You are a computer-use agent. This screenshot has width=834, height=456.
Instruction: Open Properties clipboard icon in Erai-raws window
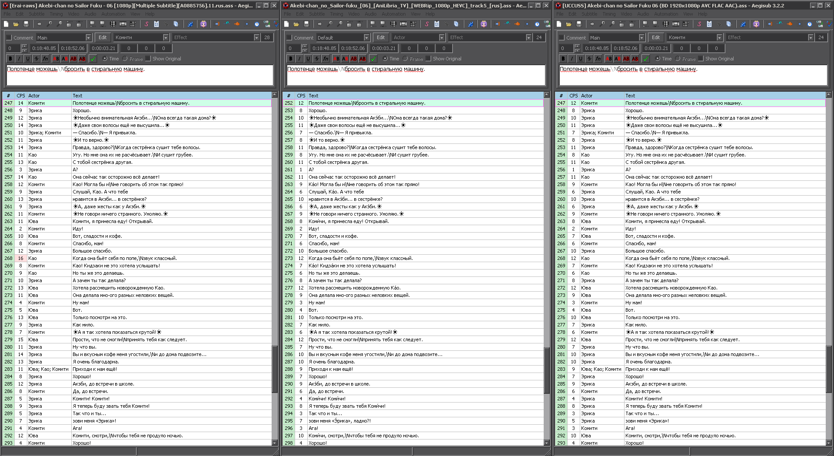coord(156,24)
